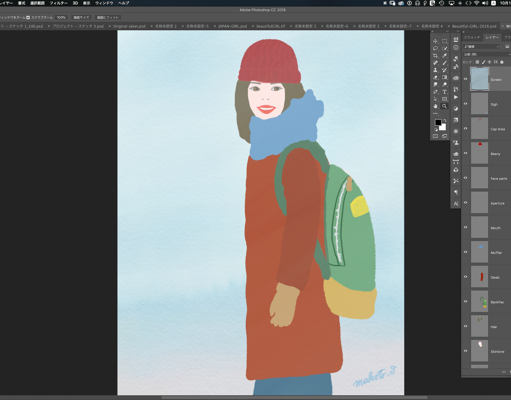Open the layer filter type dropdown
The width and height of the screenshot is (511, 400).
point(481,47)
